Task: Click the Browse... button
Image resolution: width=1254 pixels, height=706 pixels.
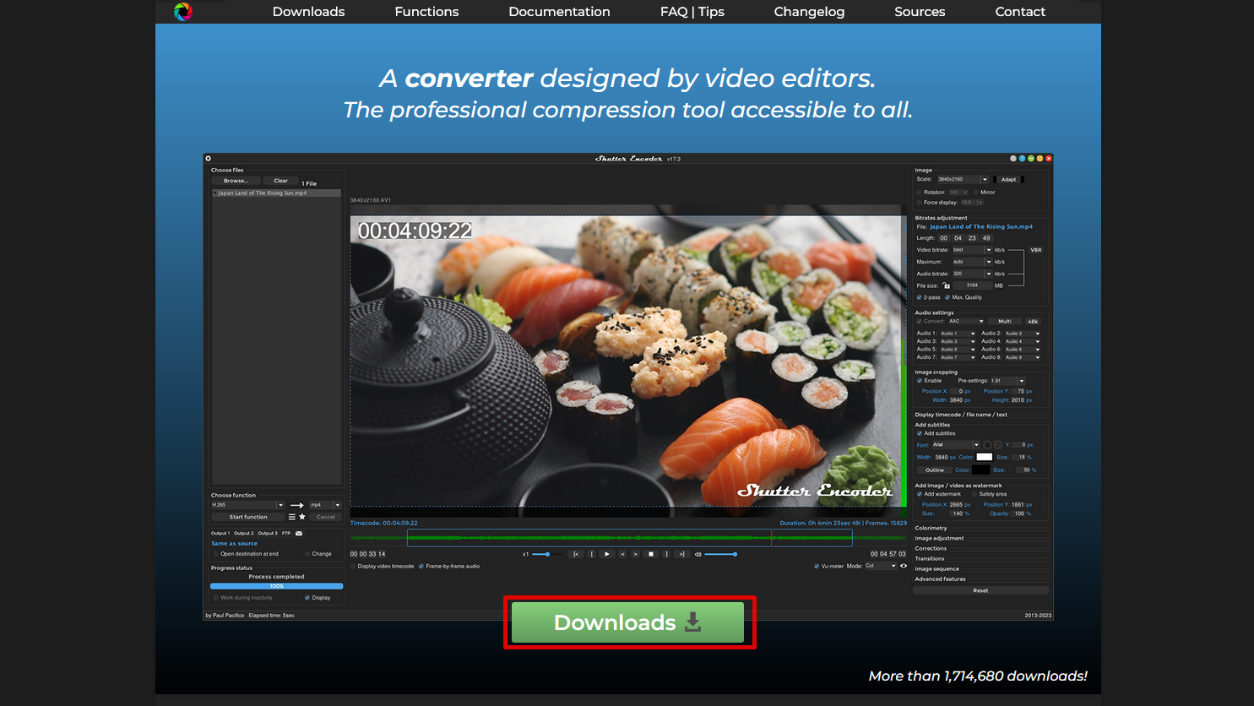Action: pyautogui.click(x=236, y=181)
